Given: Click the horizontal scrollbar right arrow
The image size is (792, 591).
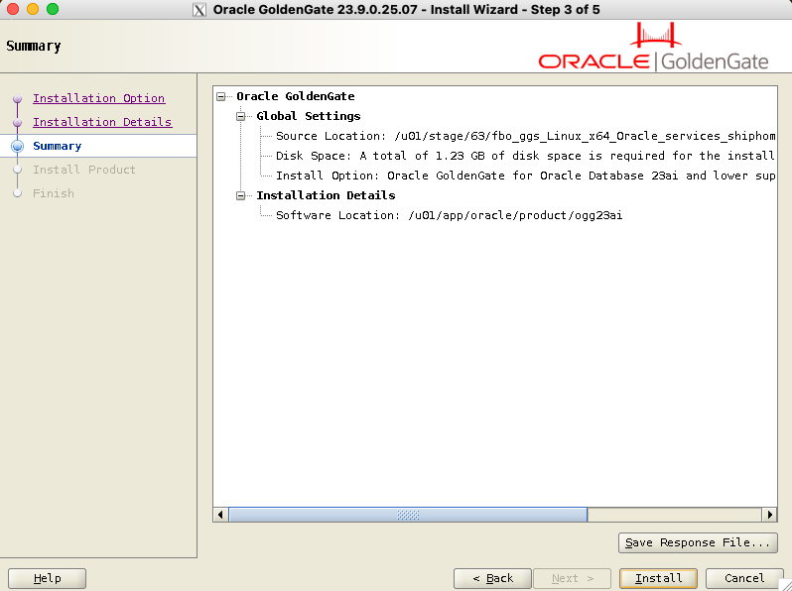Looking at the screenshot, I should [x=769, y=515].
